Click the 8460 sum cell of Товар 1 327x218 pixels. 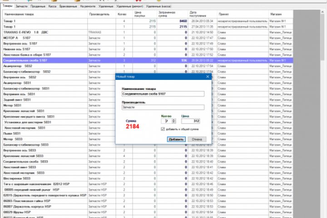coord(173,21)
